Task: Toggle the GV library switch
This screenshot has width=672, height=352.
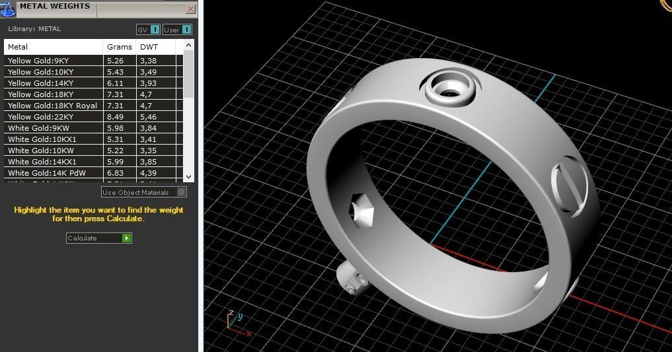Action: pos(148,30)
